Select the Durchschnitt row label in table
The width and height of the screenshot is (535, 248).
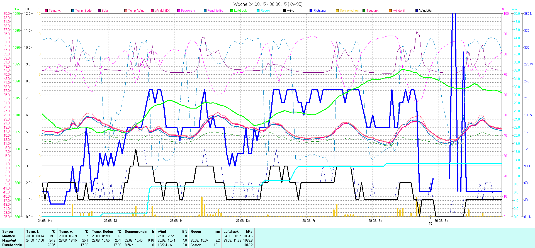pyautogui.click(x=12, y=245)
